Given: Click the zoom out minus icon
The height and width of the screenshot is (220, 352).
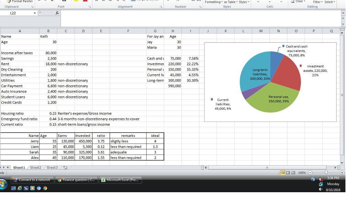Looking at the screenshot, I should pos(310,173).
